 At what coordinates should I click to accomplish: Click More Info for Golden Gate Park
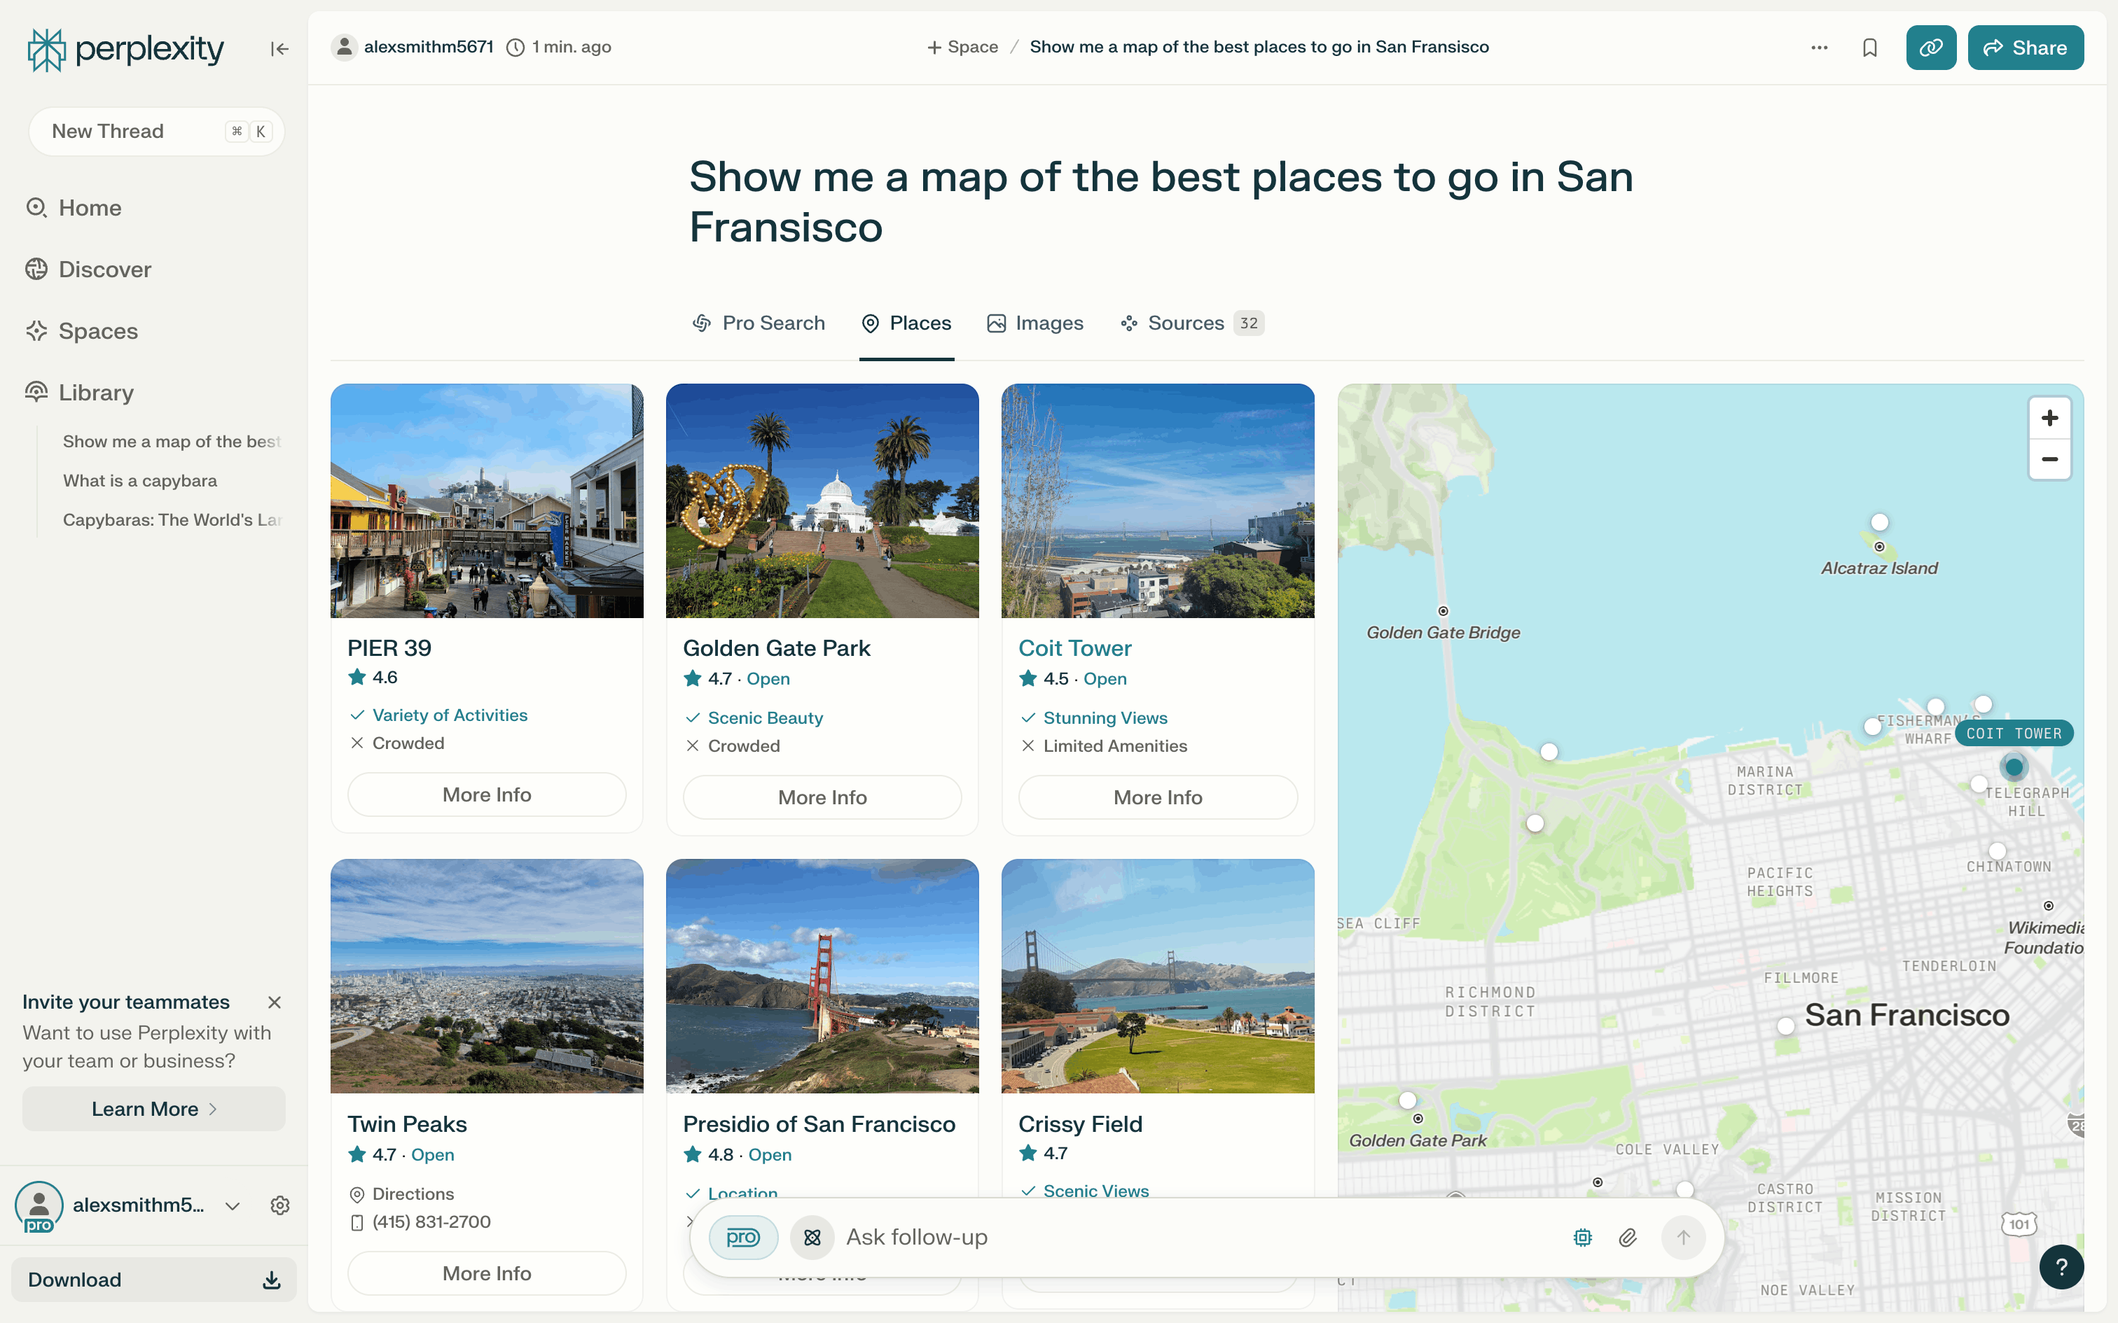pos(822,797)
